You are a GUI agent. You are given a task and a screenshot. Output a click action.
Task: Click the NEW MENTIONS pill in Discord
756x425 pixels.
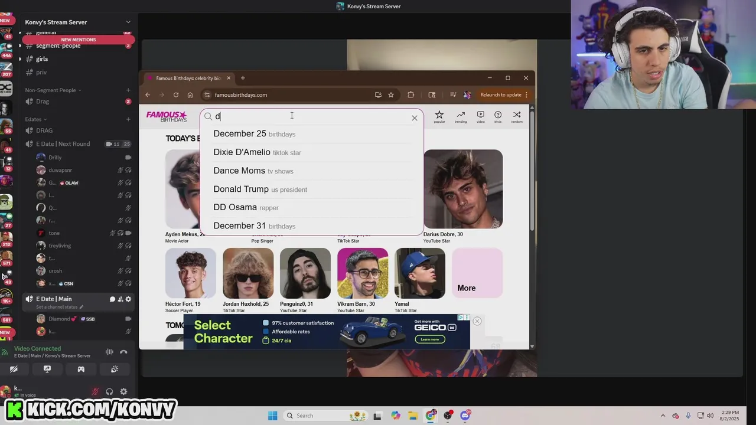click(x=78, y=40)
